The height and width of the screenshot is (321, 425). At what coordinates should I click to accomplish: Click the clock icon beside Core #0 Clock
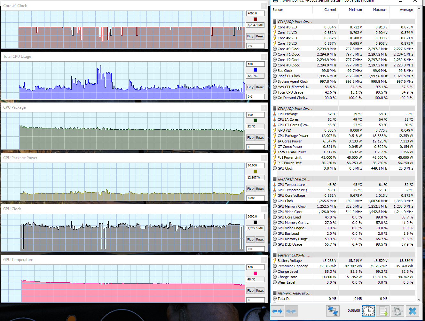click(274, 49)
